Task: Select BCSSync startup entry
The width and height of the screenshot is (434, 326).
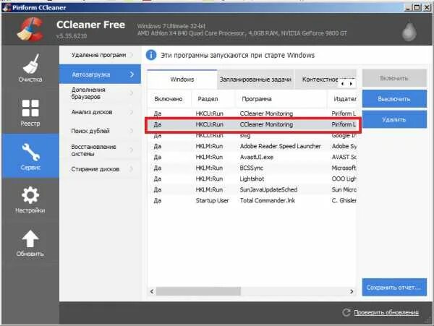Action: [x=252, y=168]
